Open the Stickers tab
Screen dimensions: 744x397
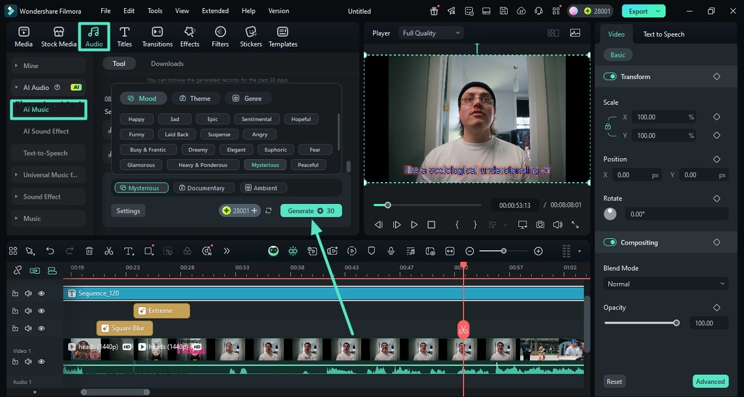pos(251,37)
